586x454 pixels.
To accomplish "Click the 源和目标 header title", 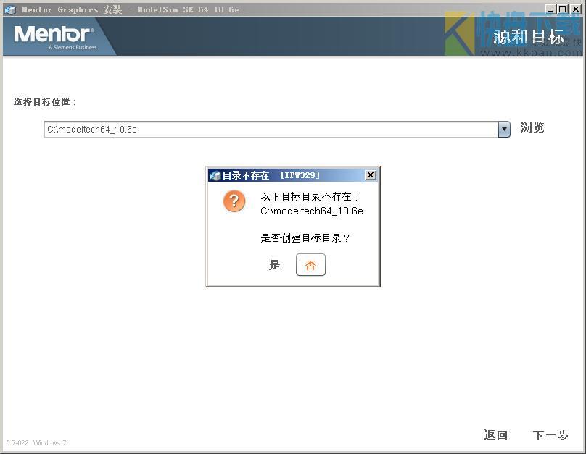I will [x=529, y=36].
